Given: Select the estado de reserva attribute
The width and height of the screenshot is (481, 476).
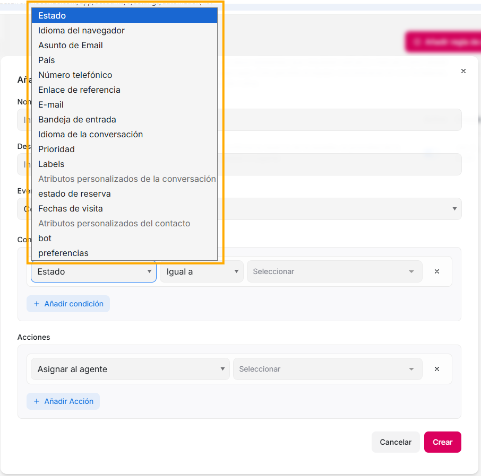Looking at the screenshot, I should (x=74, y=194).
